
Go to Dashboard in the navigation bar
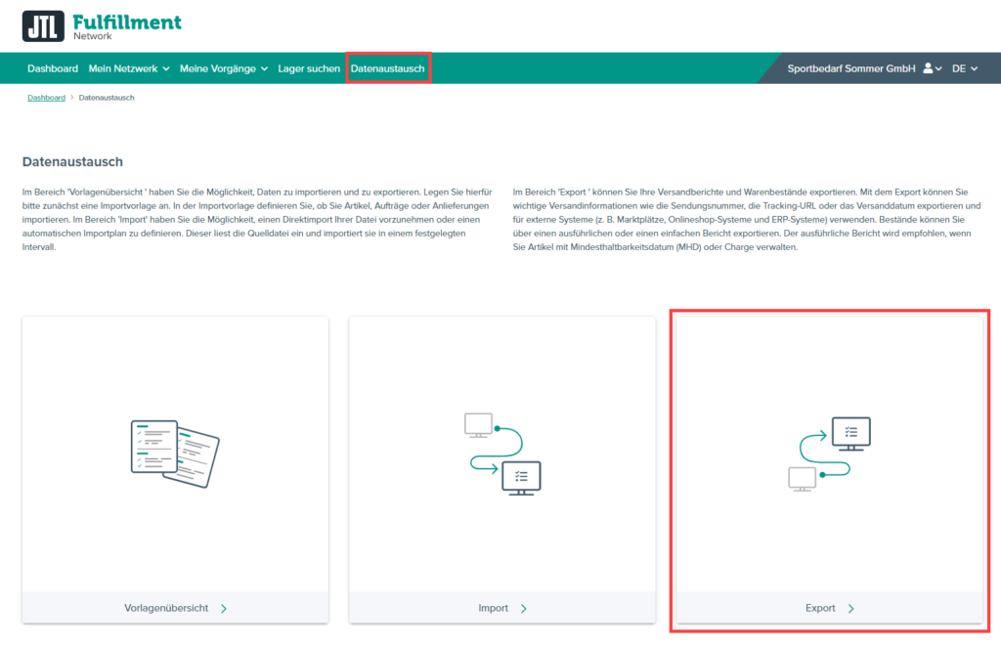53,68
